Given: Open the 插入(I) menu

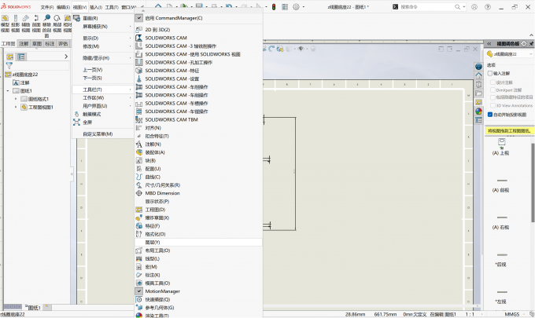Looking at the screenshot, I should click(96, 7).
